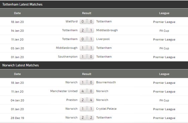
Task: Click Premier League link for 28 Dec 19 match
Action: point(164,118)
